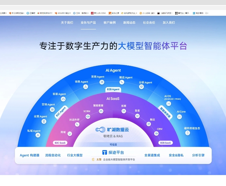Click the 探迹平台 T logo icon
Viewport: 226px width, 186px height.
[105, 152]
